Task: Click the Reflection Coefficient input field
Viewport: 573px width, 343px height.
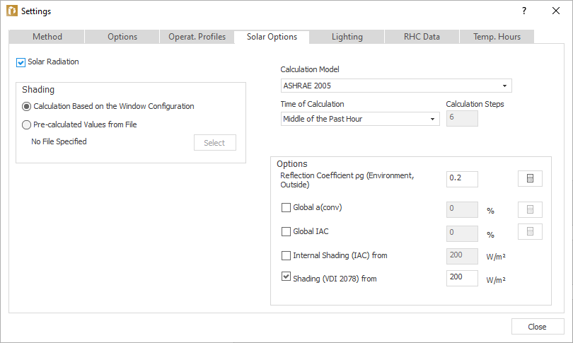Action: tap(462, 179)
